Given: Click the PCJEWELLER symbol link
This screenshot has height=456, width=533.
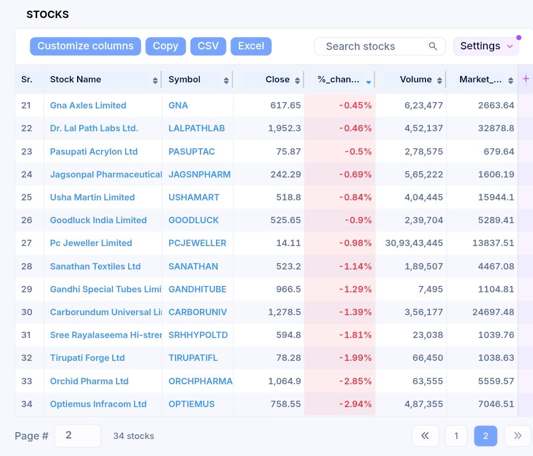Looking at the screenshot, I should coord(197,243).
